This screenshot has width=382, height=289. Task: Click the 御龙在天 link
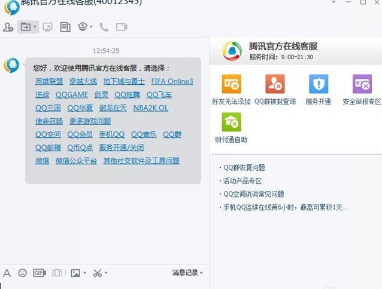[x=113, y=108]
